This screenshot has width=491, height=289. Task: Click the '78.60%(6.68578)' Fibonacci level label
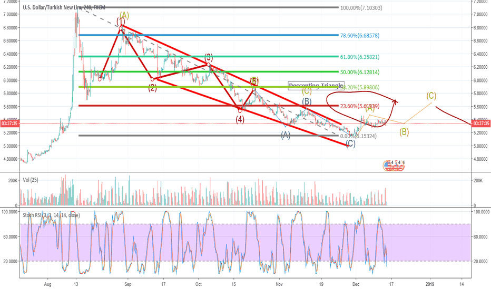[x=360, y=36]
